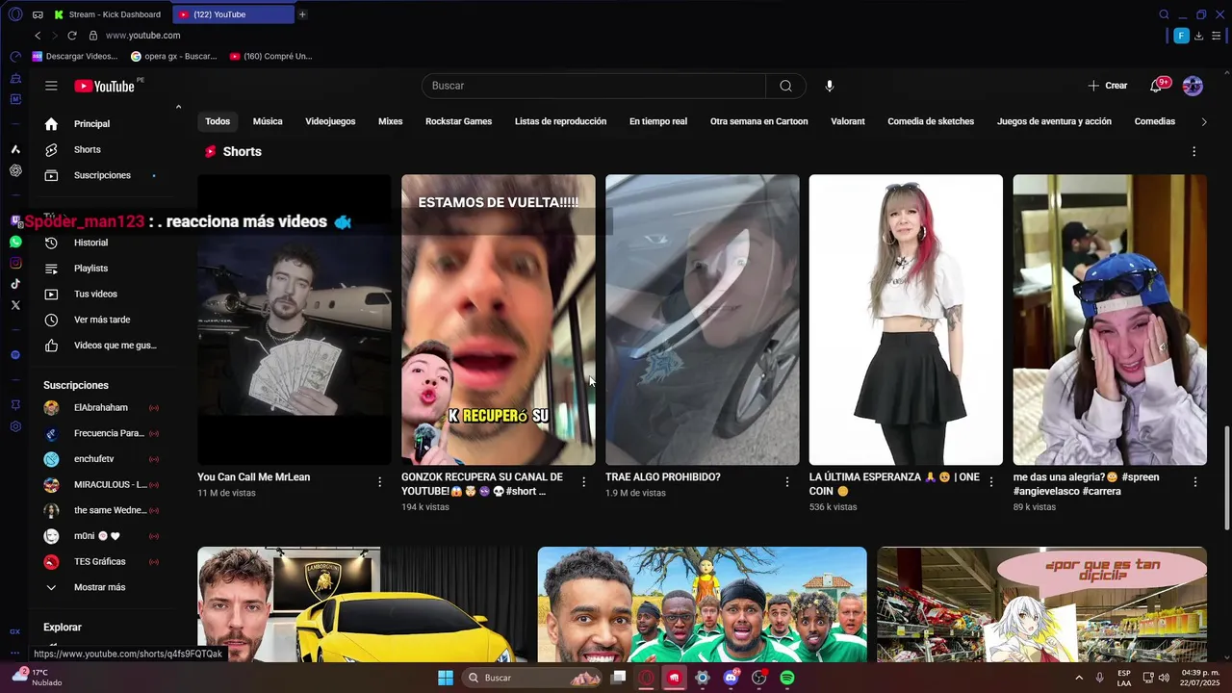Click the YouTube logo
Screen dimensions: 1232x693
point(105,86)
